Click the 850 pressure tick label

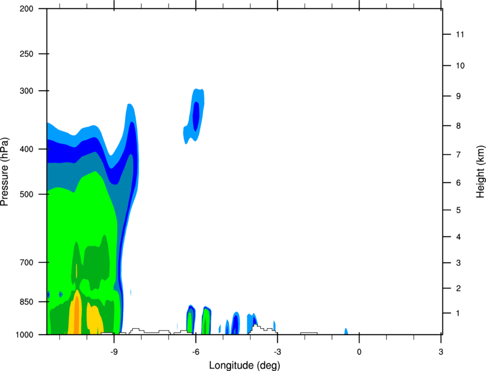point(26,302)
